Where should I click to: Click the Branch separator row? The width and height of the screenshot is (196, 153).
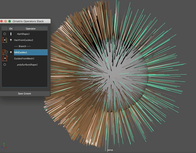pyautogui.click(x=22, y=46)
